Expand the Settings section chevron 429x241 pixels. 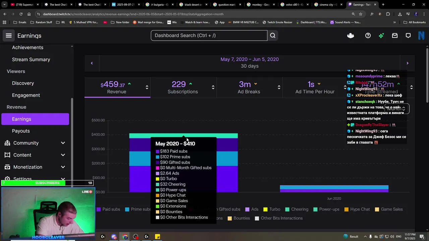pyautogui.click(x=63, y=179)
